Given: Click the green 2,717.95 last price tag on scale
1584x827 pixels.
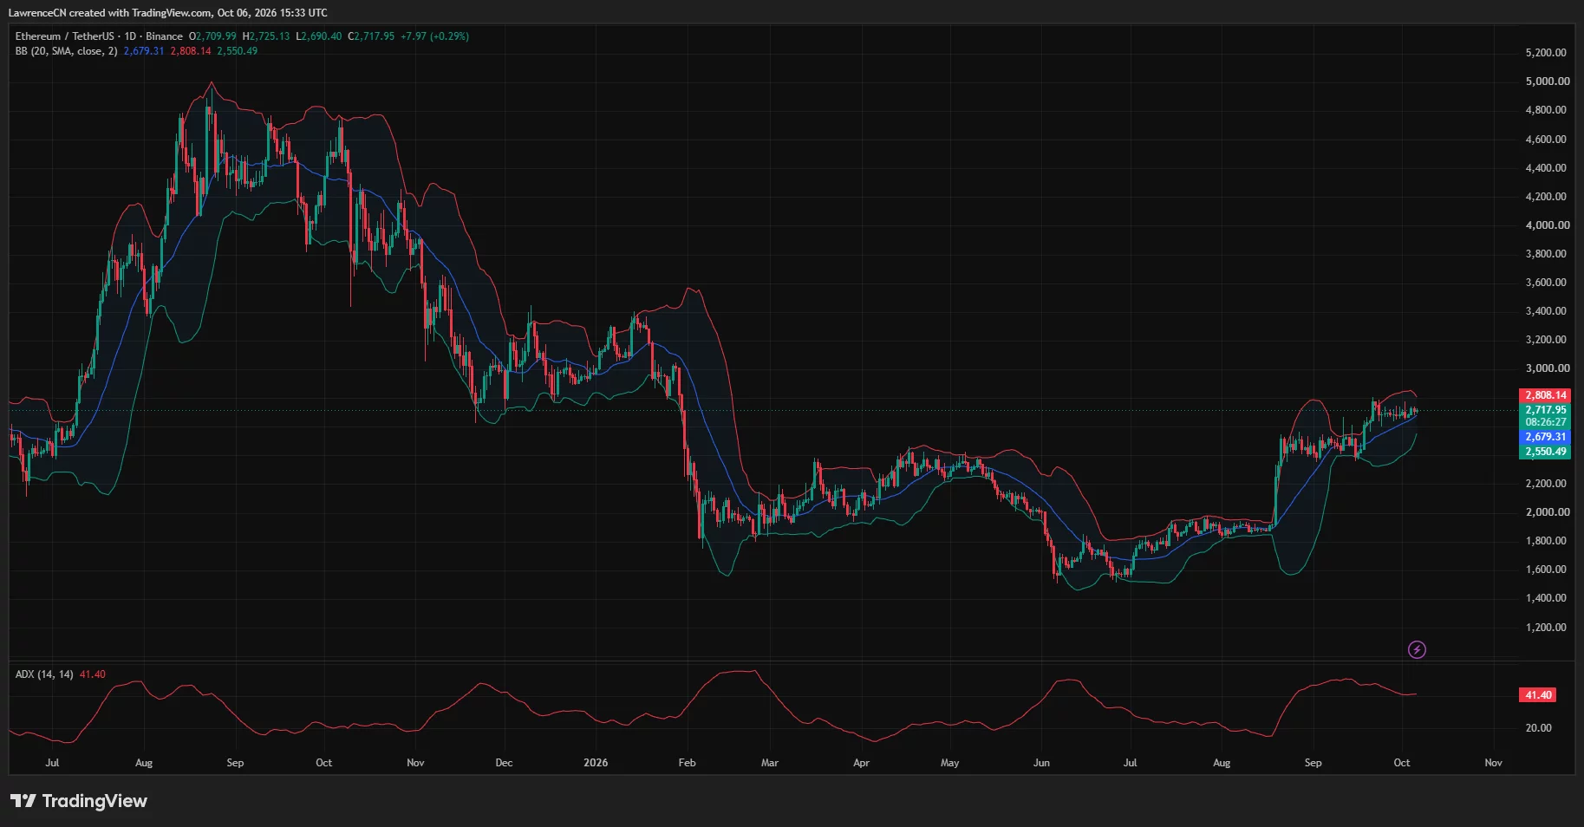Looking at the screenshot, I should click(1546, 410).
